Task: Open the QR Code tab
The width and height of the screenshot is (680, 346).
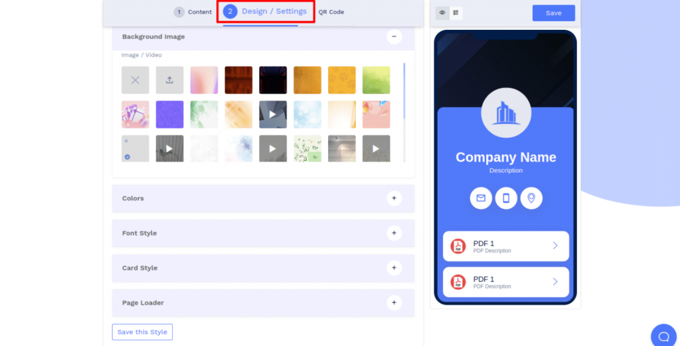Action: [331, 12]
